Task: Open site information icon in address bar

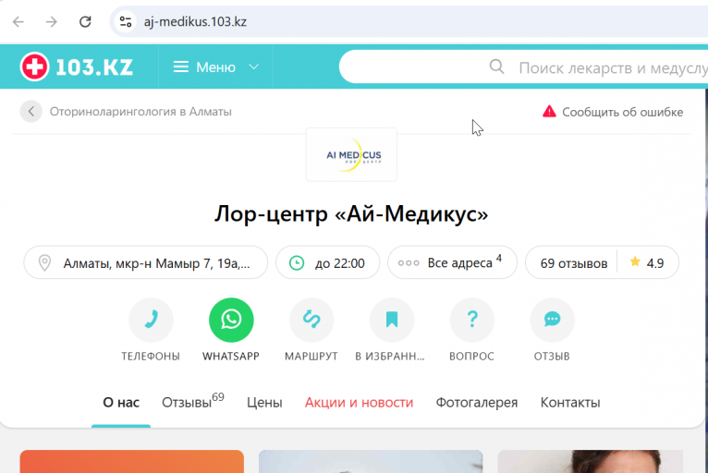Action: [126, 21]
